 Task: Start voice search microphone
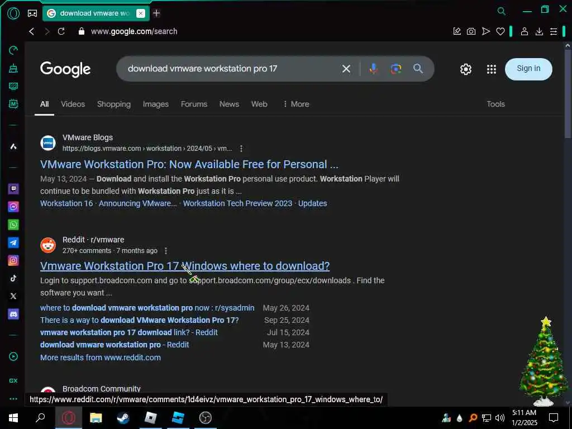(x=373, y=69)
